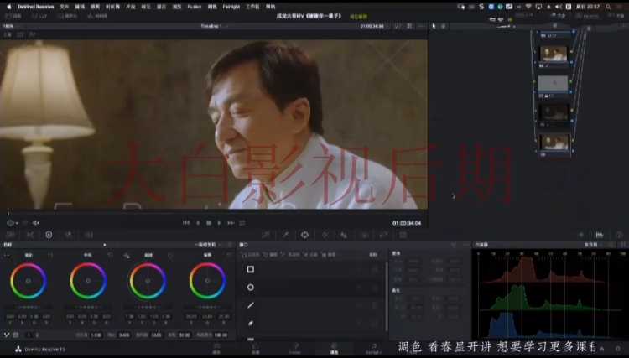The width and height of the screenshot is (629, 358).
Task: Open the Timeline 1 dropdown
Action: pyautogui.click(x=215, y=26)
